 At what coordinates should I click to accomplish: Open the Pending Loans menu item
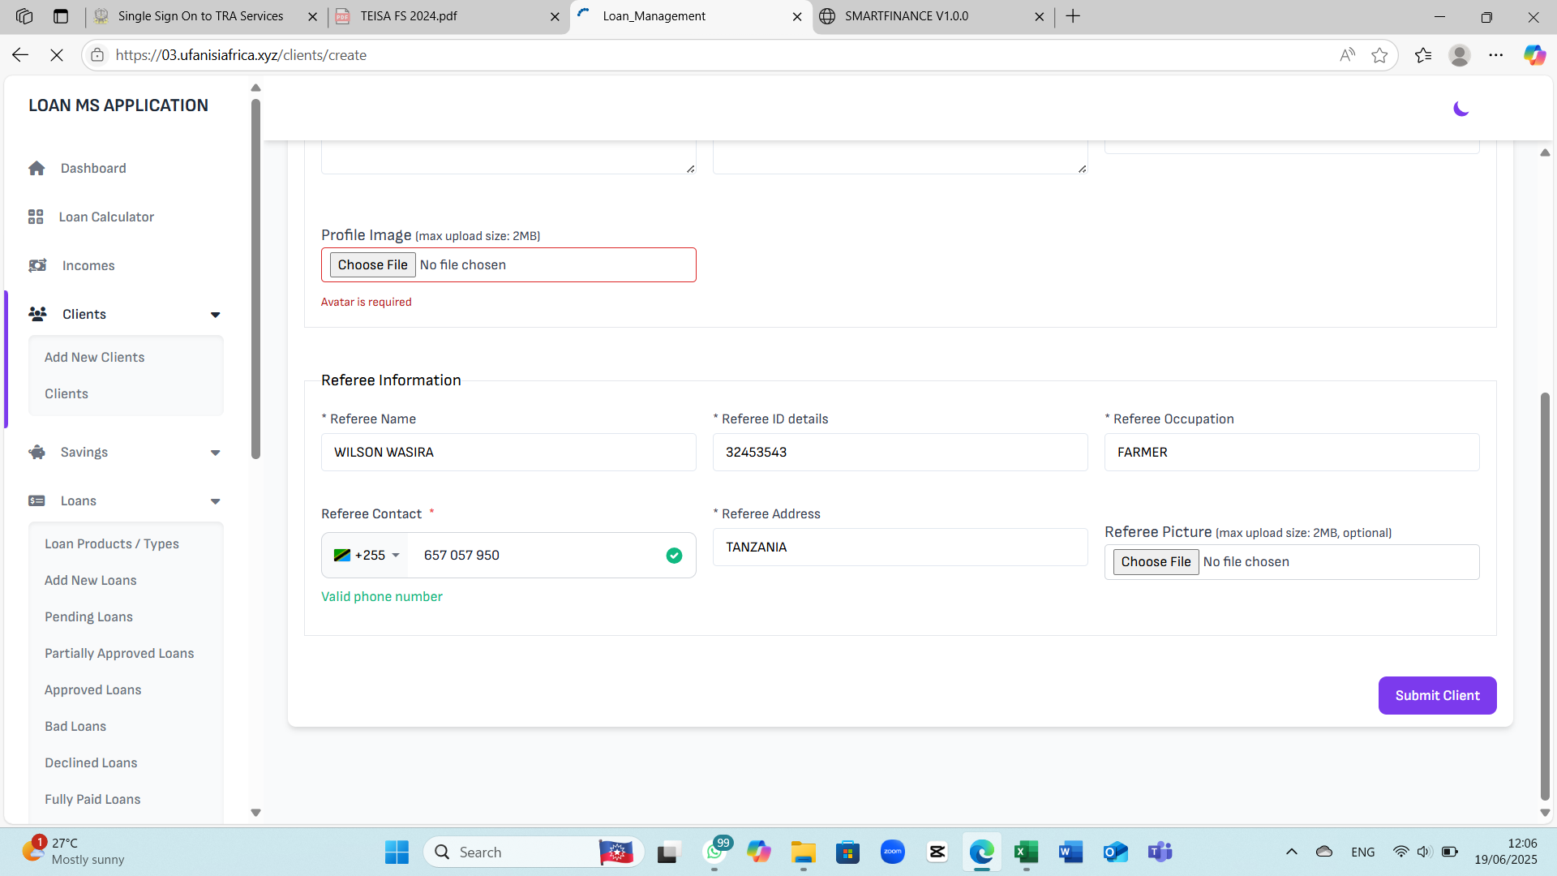tap(88, 616)
